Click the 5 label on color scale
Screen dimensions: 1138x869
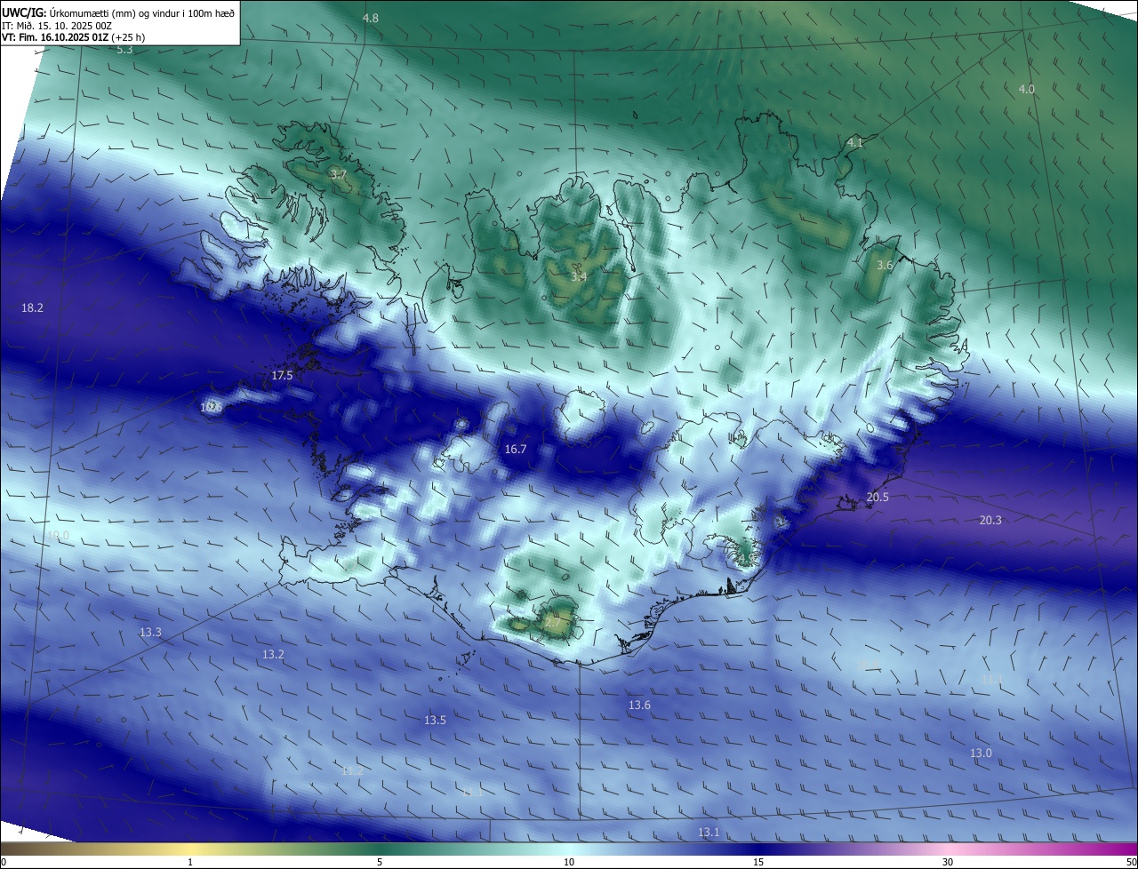(380, 862)
